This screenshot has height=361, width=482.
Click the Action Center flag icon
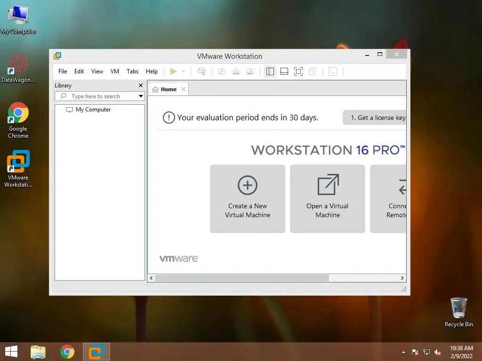415,352
